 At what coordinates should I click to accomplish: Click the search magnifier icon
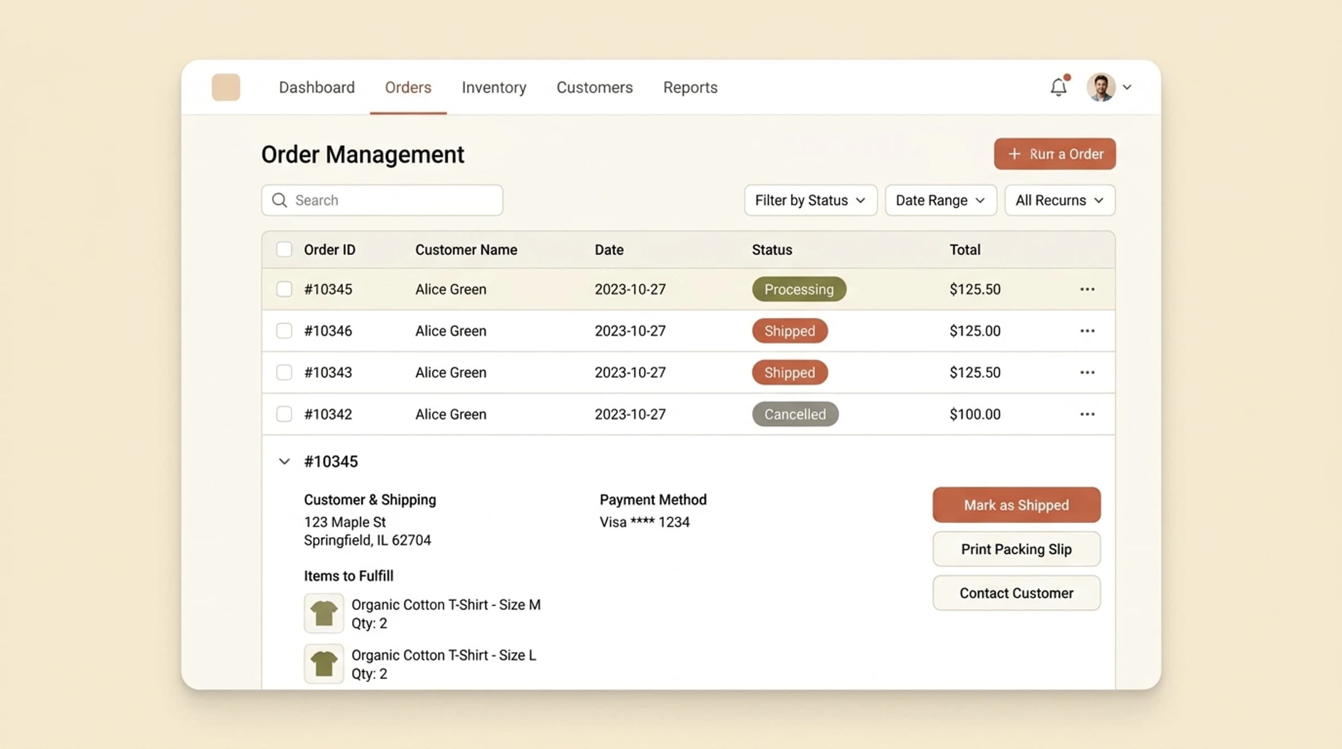[279, 200]
